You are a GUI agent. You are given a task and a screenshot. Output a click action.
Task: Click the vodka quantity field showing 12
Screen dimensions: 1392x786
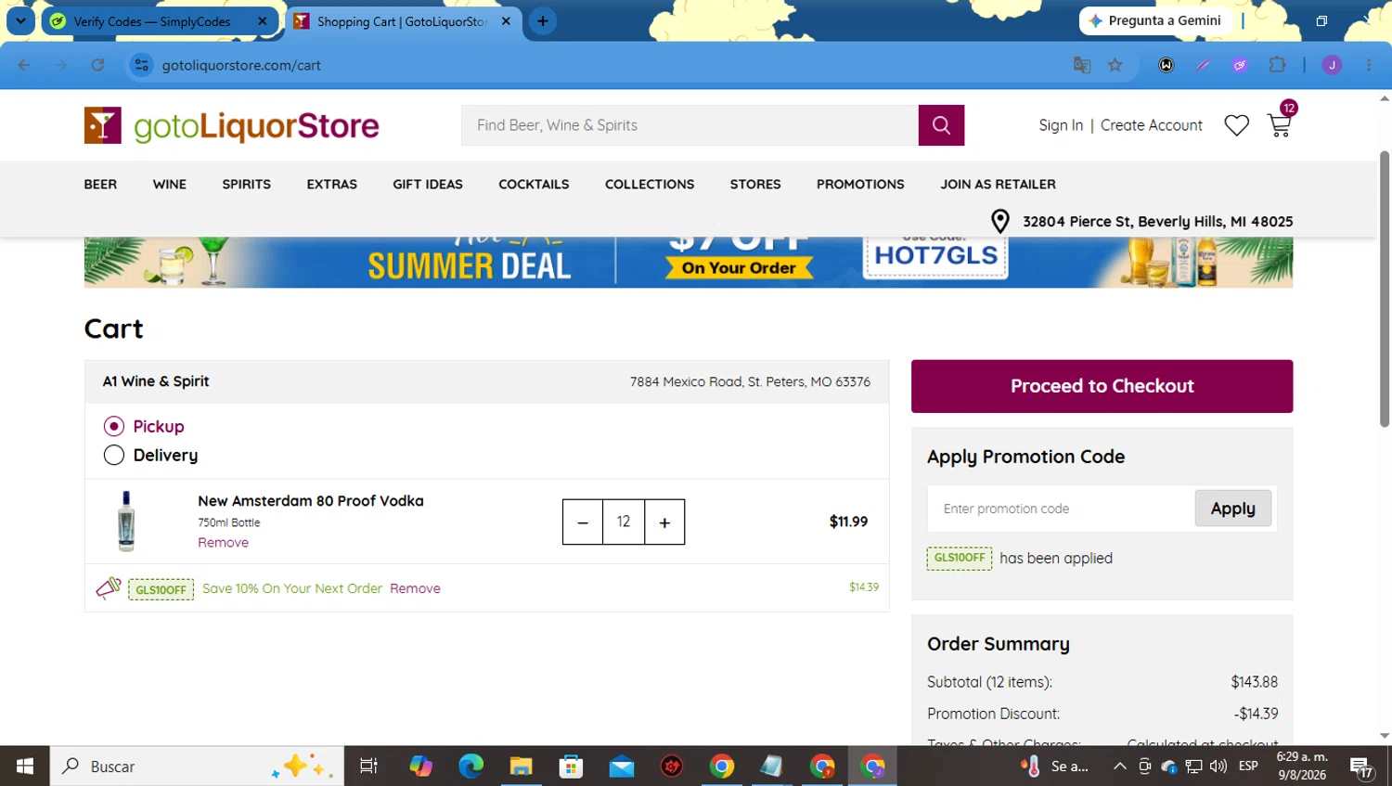[x=624, y=522]
